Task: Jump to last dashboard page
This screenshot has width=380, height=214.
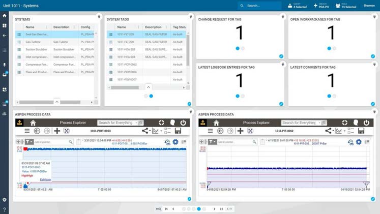Action: [221, 209]
